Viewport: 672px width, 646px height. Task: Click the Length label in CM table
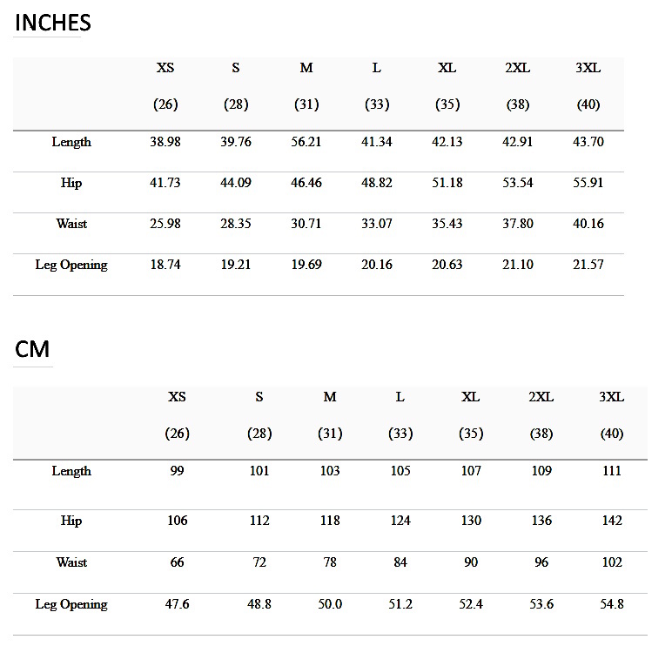pos(71,471)
